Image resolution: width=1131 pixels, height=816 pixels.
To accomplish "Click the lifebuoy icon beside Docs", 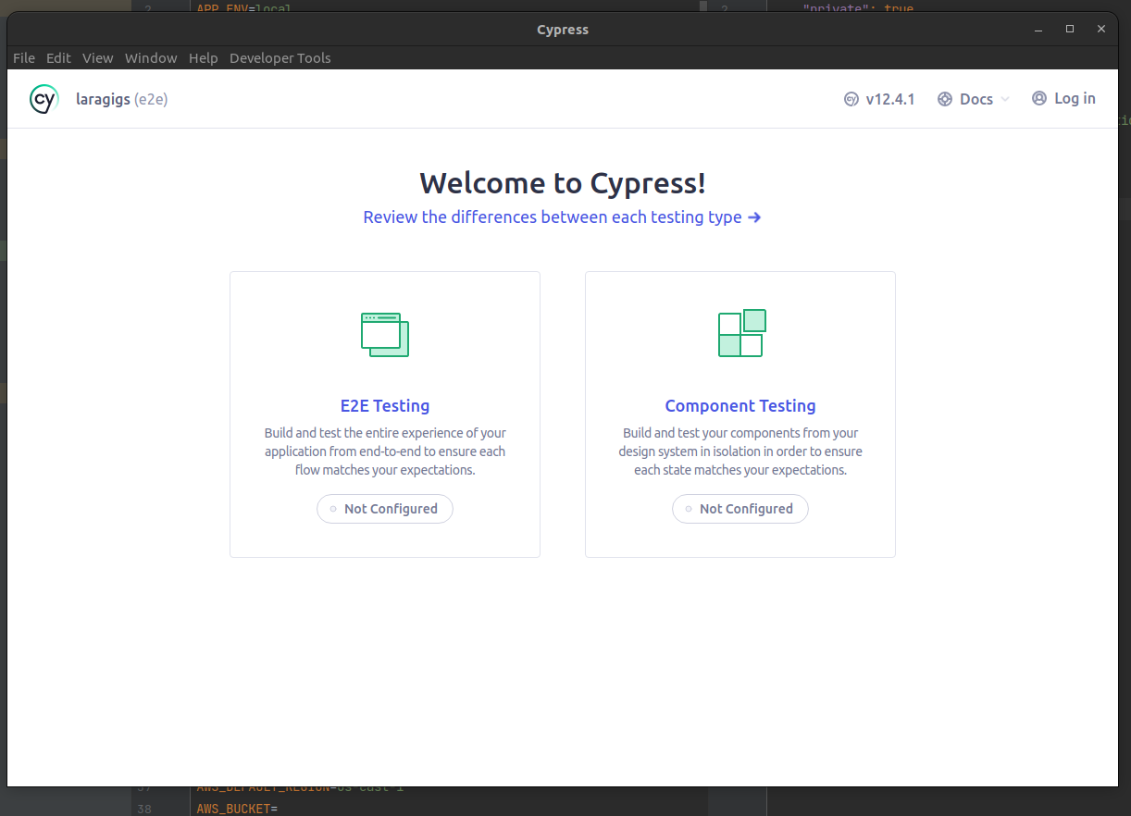I will pos(945,99).
